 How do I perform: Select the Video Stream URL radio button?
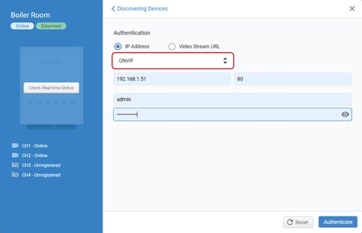point(171,46)
